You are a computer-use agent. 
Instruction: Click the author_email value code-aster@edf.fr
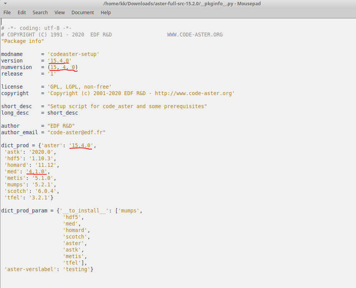click(77, 132)
